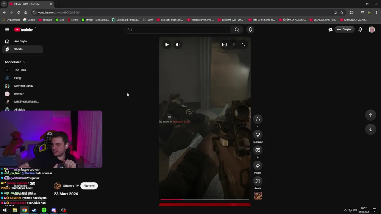Click the 23 Mart 2026 video title
381x214 pixels.
(x=66, y=194)
